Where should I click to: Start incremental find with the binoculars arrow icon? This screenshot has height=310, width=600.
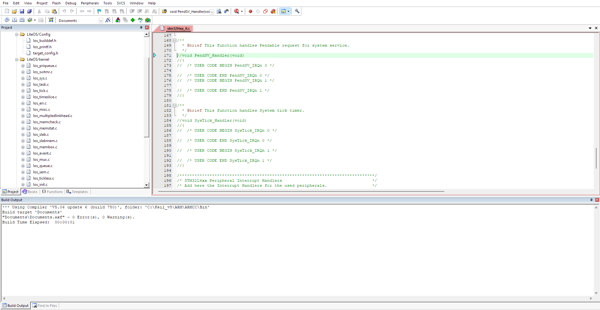click(x=226, y=11)
